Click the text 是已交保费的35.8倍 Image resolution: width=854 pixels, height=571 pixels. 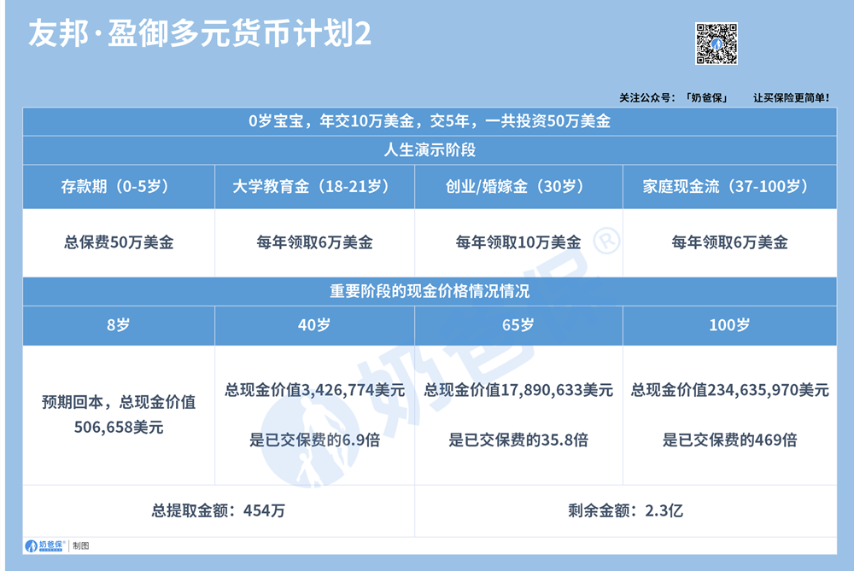coord(518,440)
